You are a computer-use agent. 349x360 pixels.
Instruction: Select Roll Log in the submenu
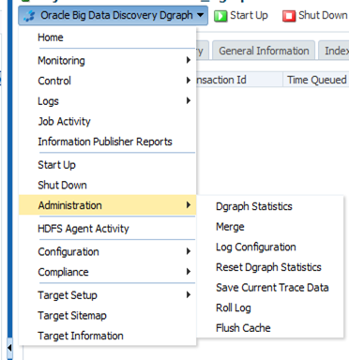click(x=269, y=307)
